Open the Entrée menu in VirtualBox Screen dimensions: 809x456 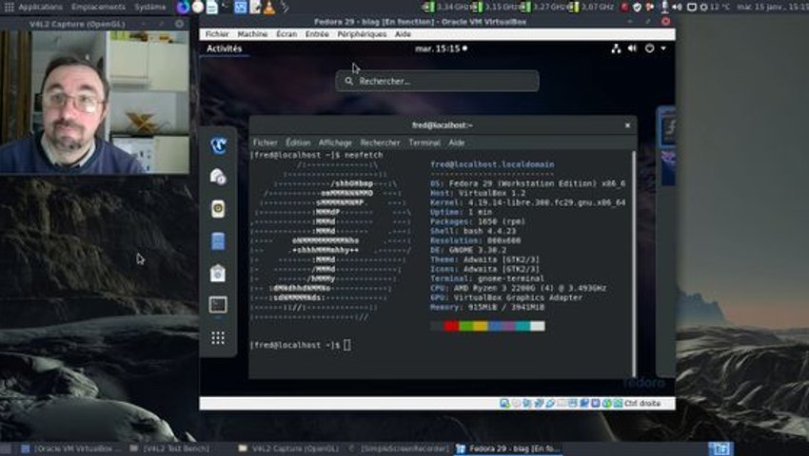click(x=317, y=34)
